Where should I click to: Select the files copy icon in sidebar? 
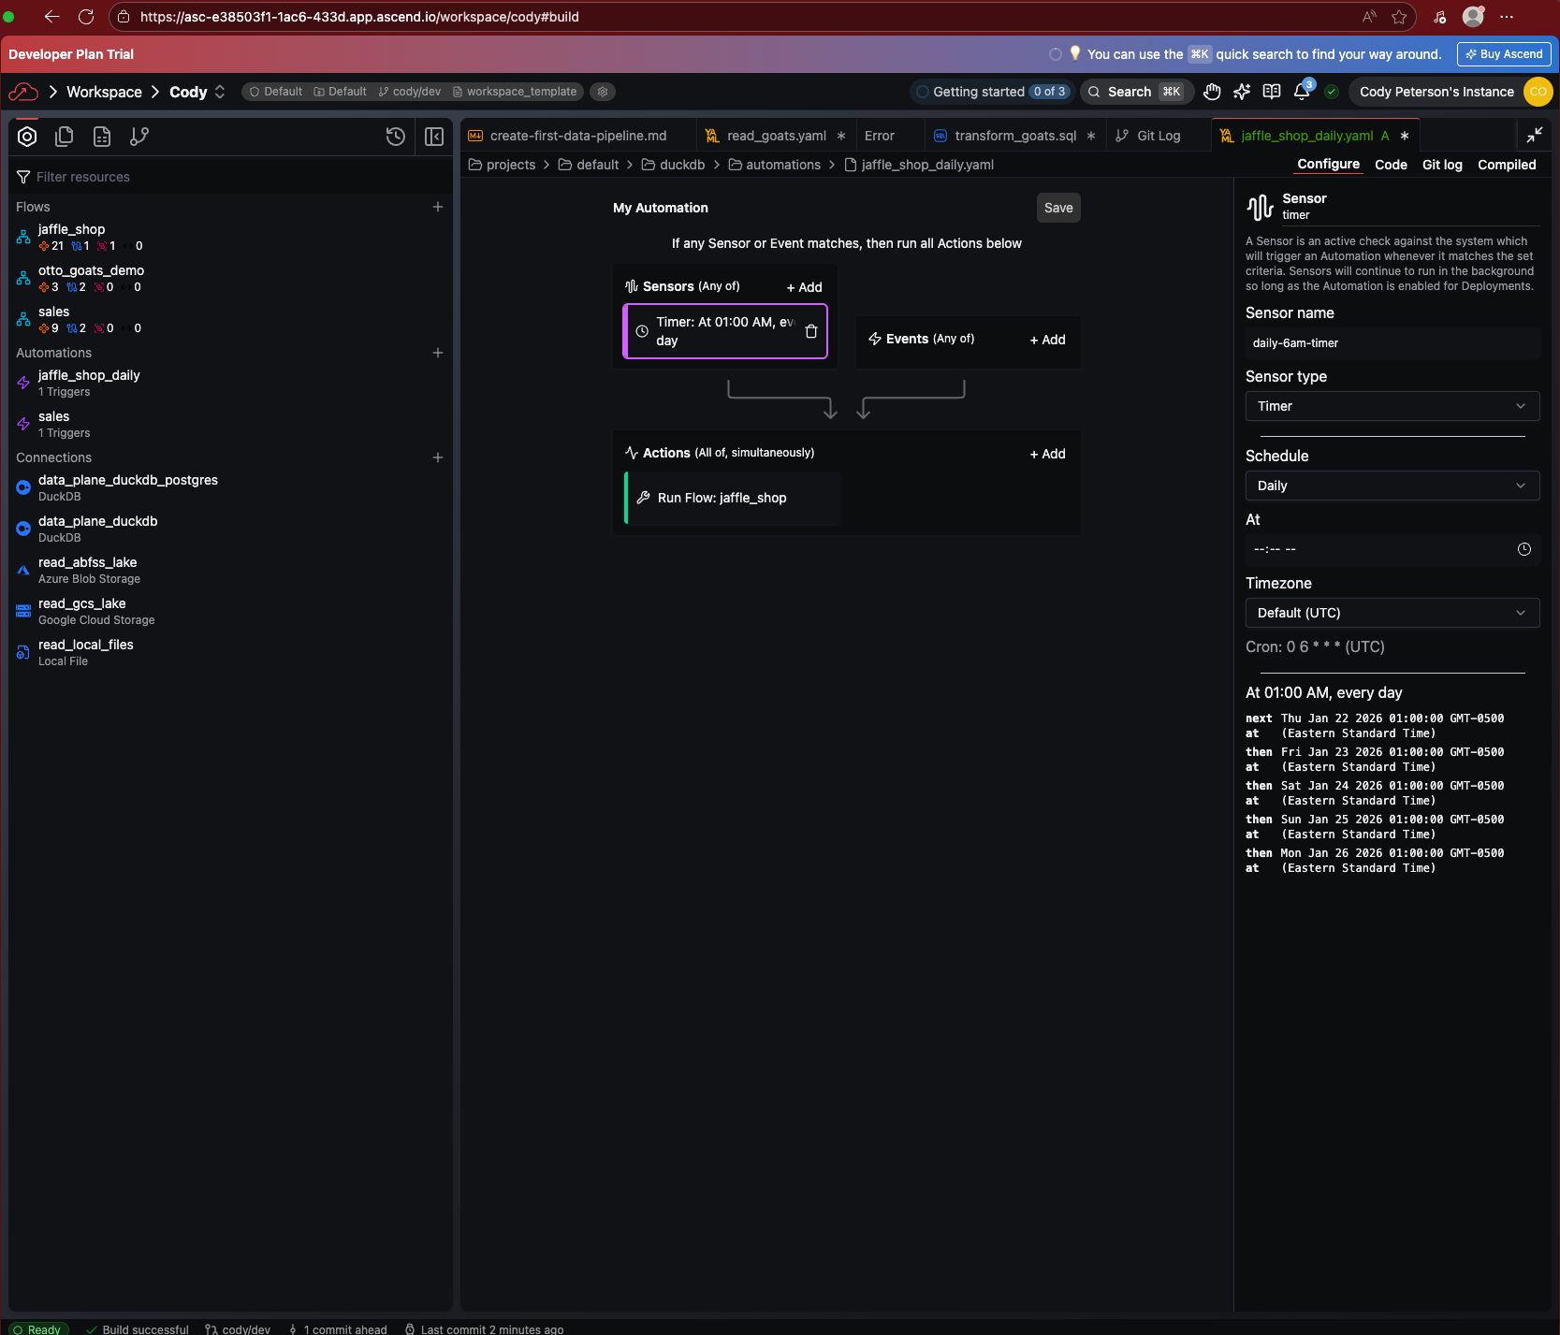pyautogui.click(x=64, y=136)
